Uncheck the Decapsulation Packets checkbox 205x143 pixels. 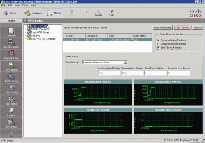click(x=158, y=44)
